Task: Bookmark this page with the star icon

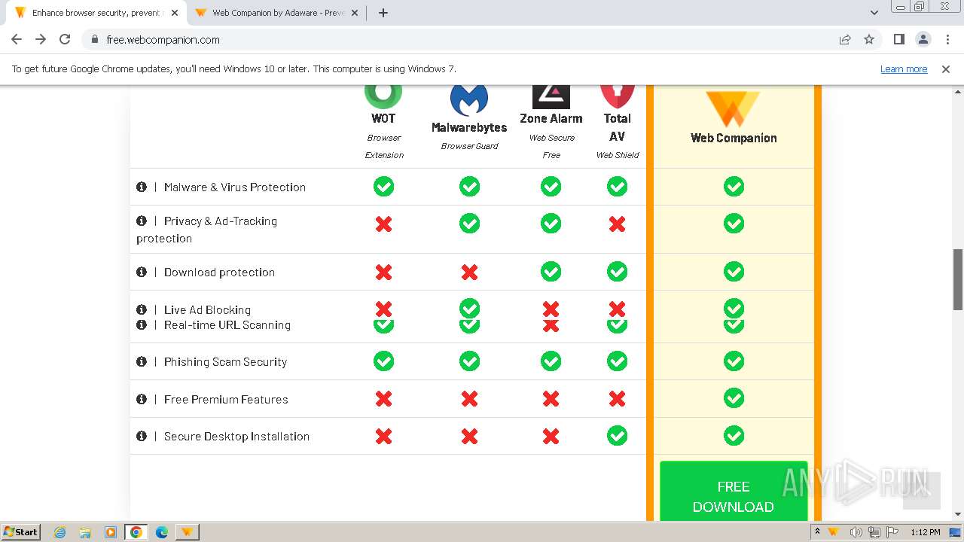Action: 869,39
